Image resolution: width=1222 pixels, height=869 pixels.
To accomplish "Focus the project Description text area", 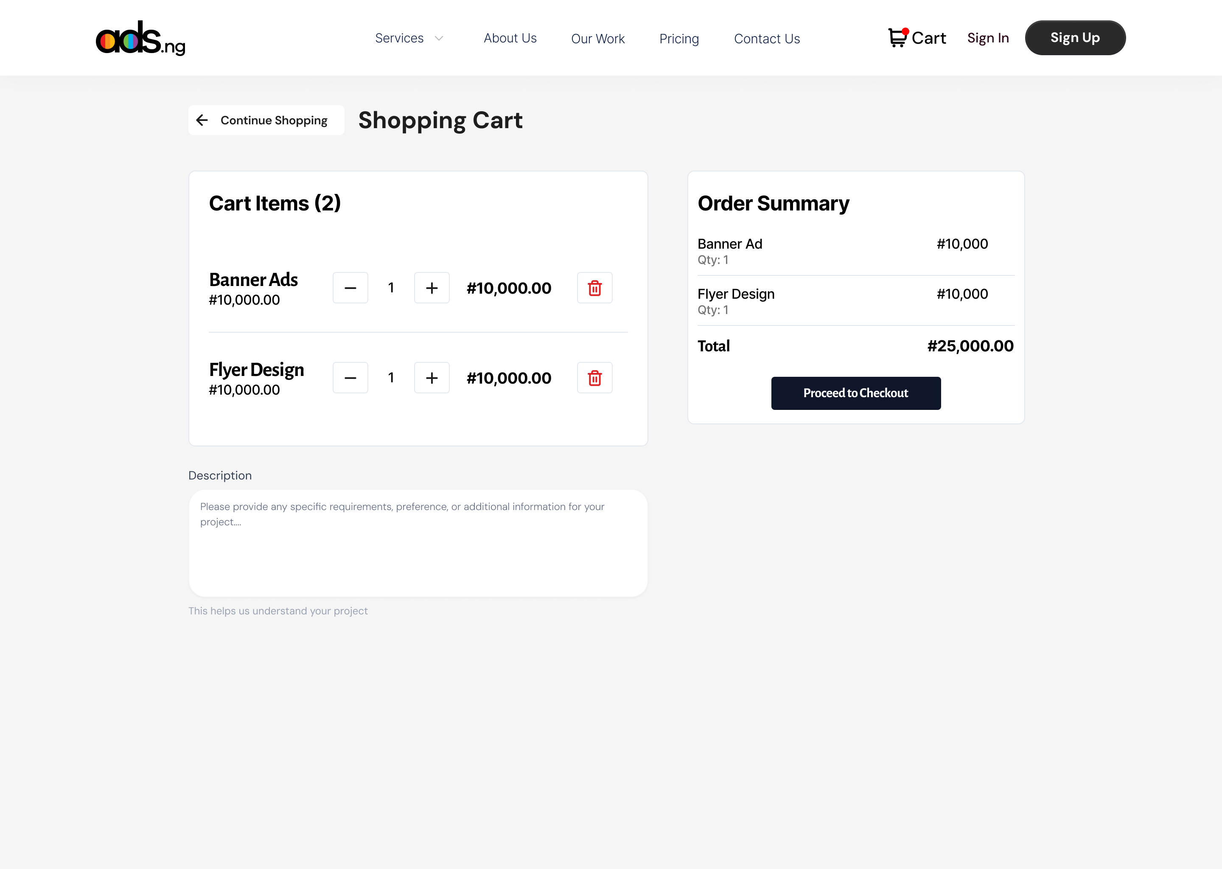I will point(418,543).
